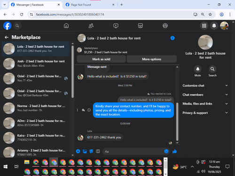235x176 pixels.
Task: Open Norma's conversation in list
Action: [36, 108]
